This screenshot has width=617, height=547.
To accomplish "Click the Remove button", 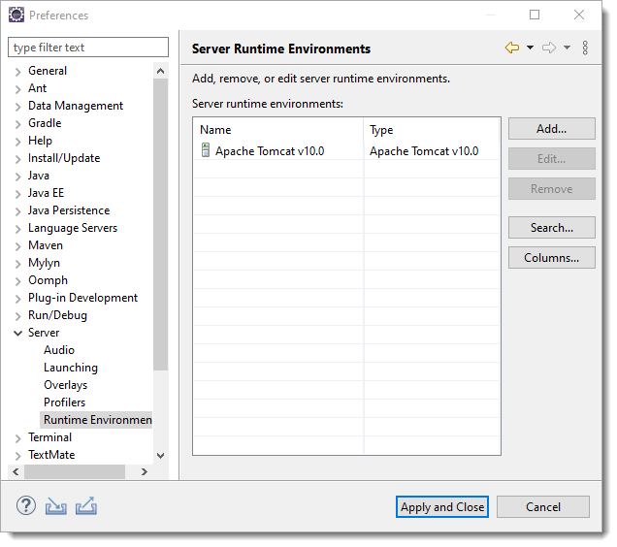I will pos(551,189).
